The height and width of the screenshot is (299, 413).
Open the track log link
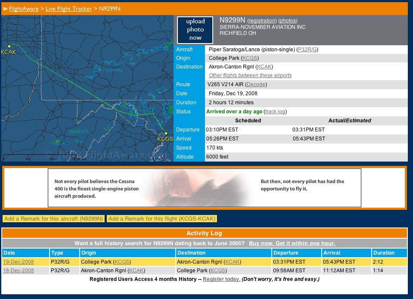pos(275,112)
